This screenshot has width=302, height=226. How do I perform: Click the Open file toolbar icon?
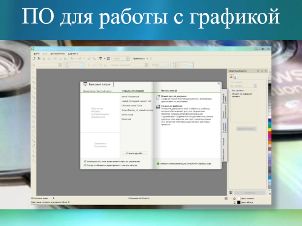pyautogui.click(x=39, y=59)
